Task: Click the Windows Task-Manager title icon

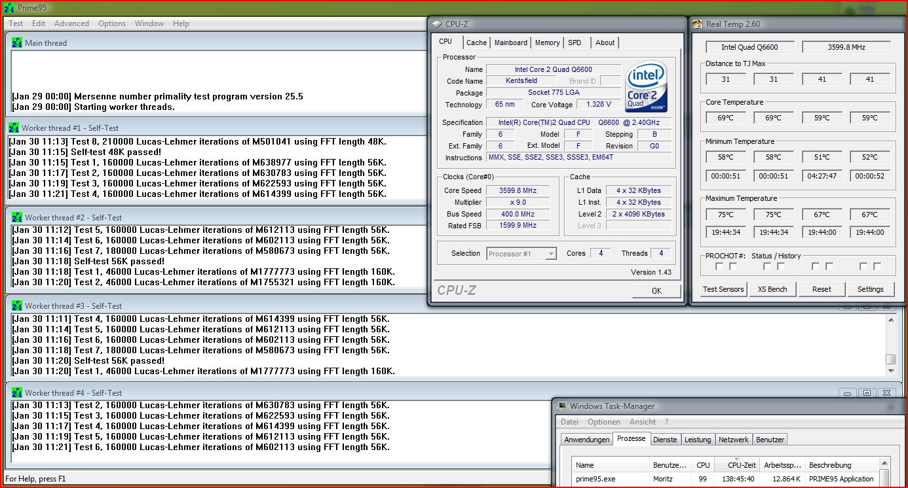Action: 562,406
